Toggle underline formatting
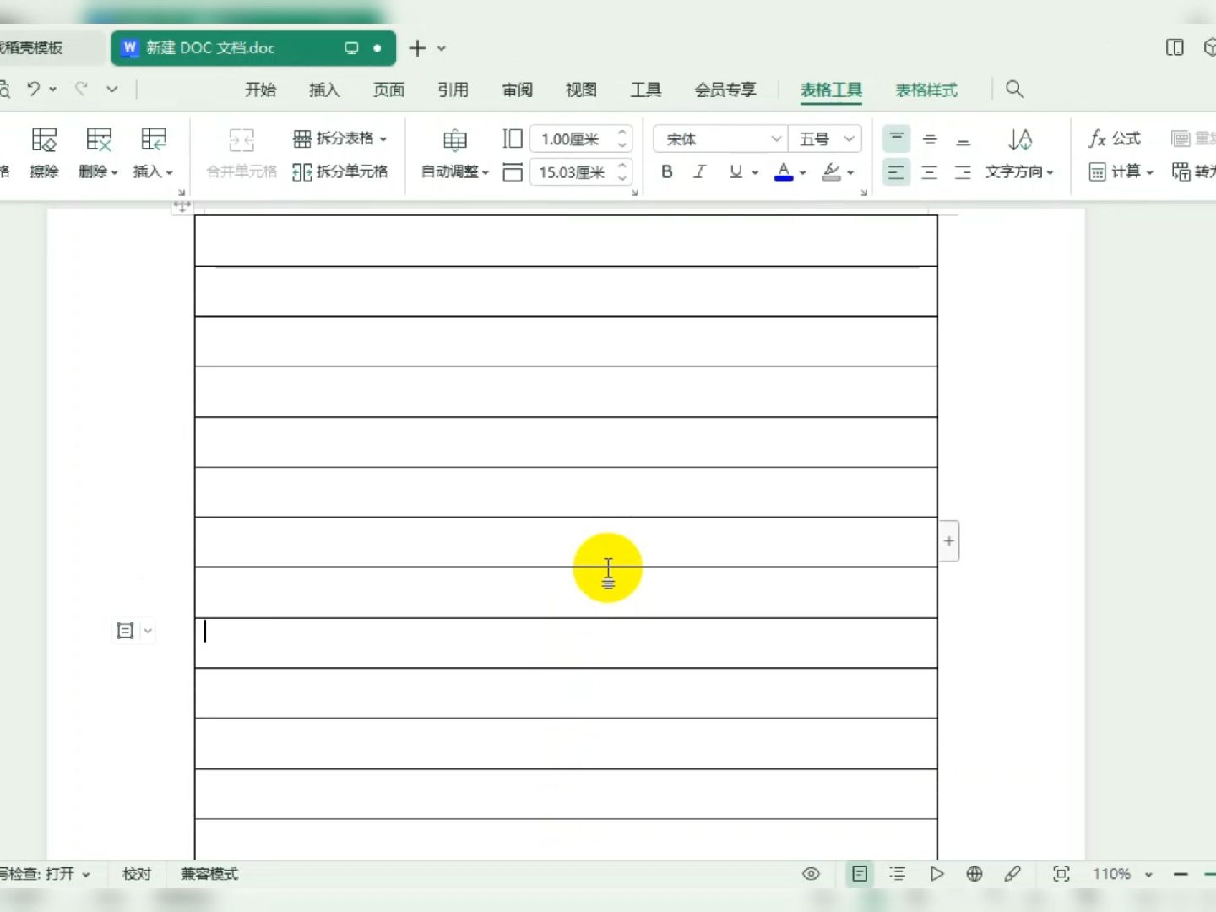This screenshot has width=1216, height=912. [736, 172]
